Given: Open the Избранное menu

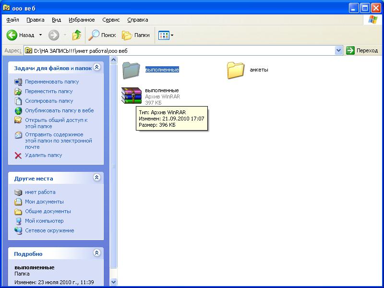Looking at the screenshot, I should click(82, 20).
